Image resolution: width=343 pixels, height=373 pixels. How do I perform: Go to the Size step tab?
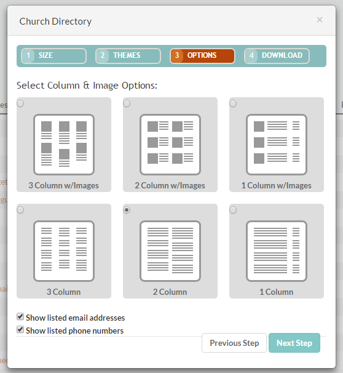pyautogui.click(x=53, y=56)
